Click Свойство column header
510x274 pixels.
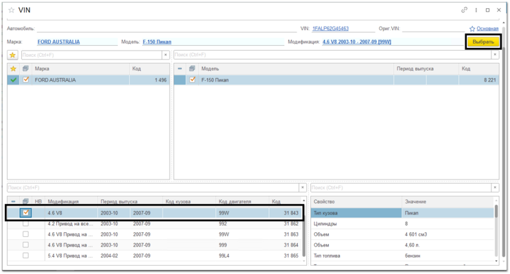point(356,201)
